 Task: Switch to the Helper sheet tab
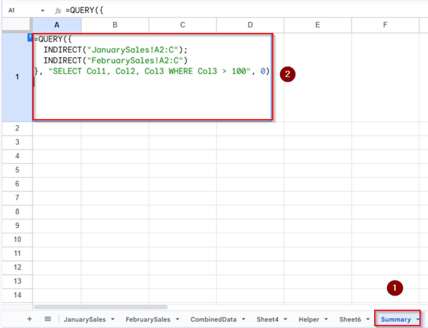309,319
